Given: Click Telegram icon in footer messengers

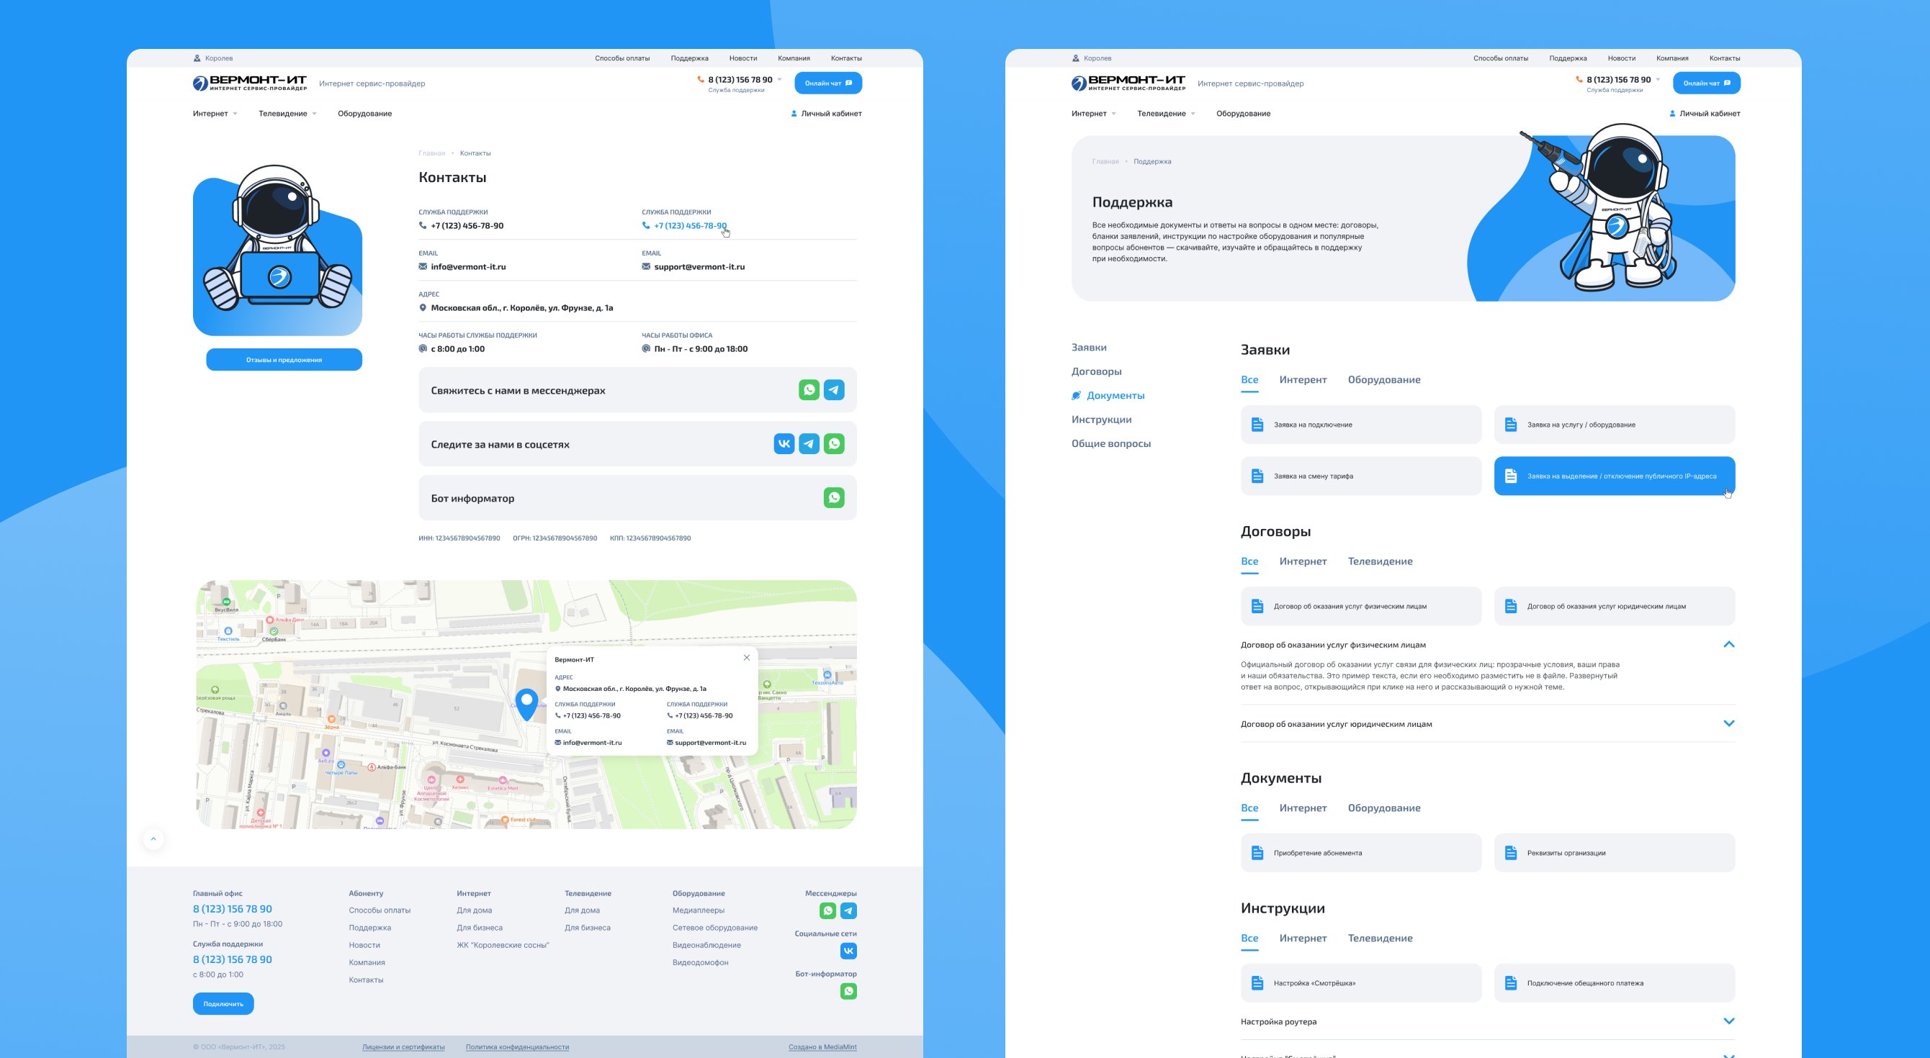Looking at the screenshot, I should point(848,910).
